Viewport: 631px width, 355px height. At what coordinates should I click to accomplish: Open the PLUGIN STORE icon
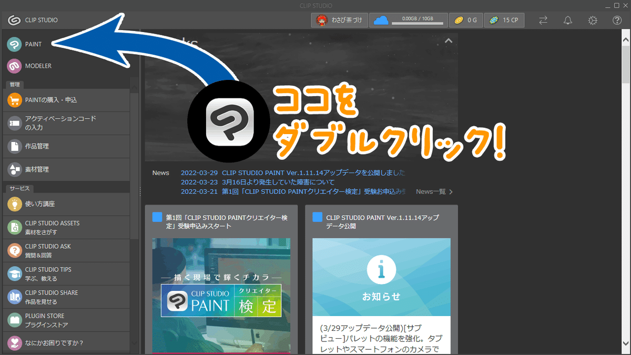[14, 320]
